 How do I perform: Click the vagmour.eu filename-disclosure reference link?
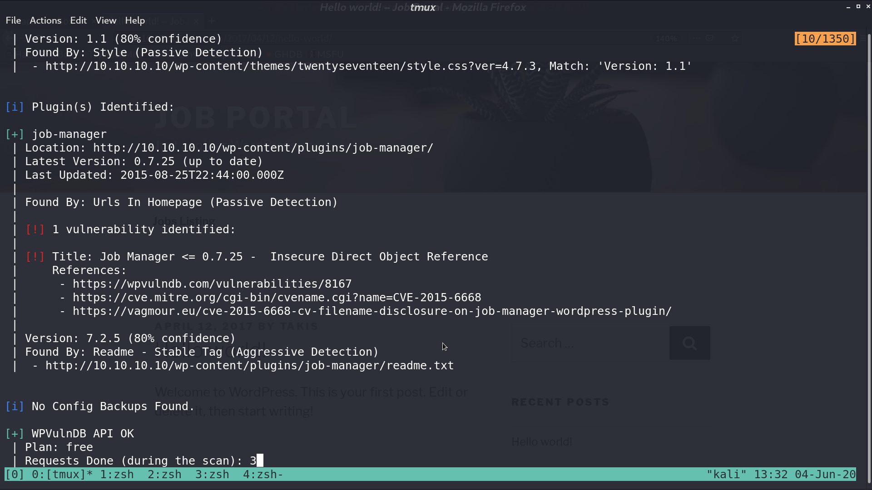(372, 311)
